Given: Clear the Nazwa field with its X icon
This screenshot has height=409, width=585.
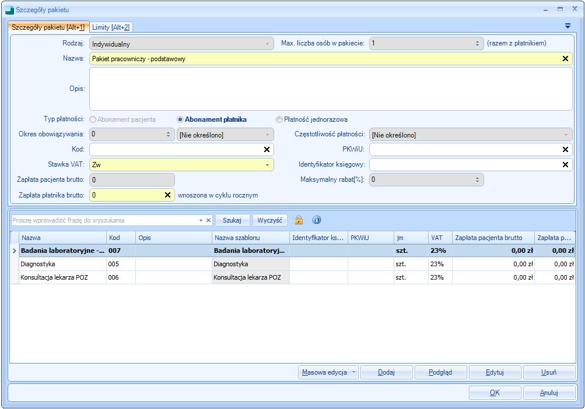Looking at the screenshot, I should click(x=565, y=58).
